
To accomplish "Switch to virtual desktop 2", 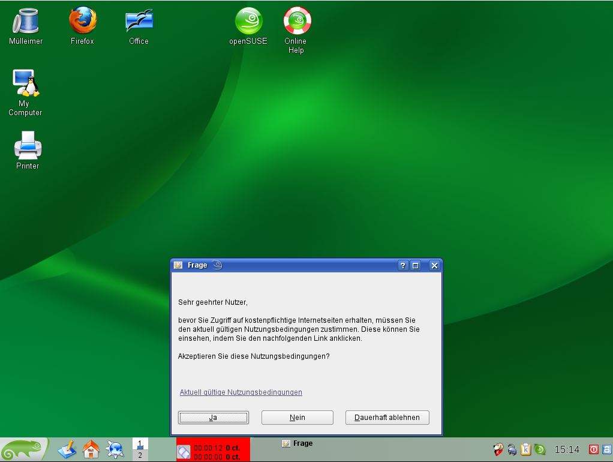I will tap(140, 455).
